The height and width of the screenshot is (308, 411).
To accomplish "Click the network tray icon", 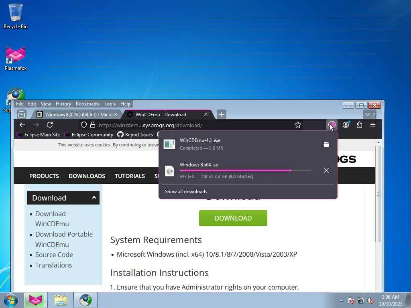I will [x=361, y=300].
